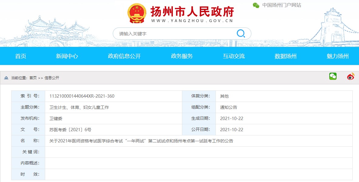Click the 首页 breadcrumb link
359x182 pixels.
33,78
